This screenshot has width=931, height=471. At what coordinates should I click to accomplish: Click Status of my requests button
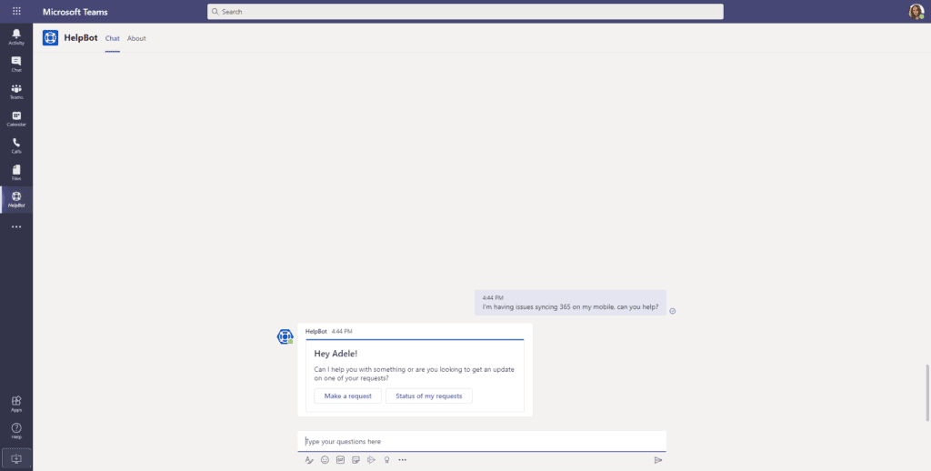tap(429, 396)
